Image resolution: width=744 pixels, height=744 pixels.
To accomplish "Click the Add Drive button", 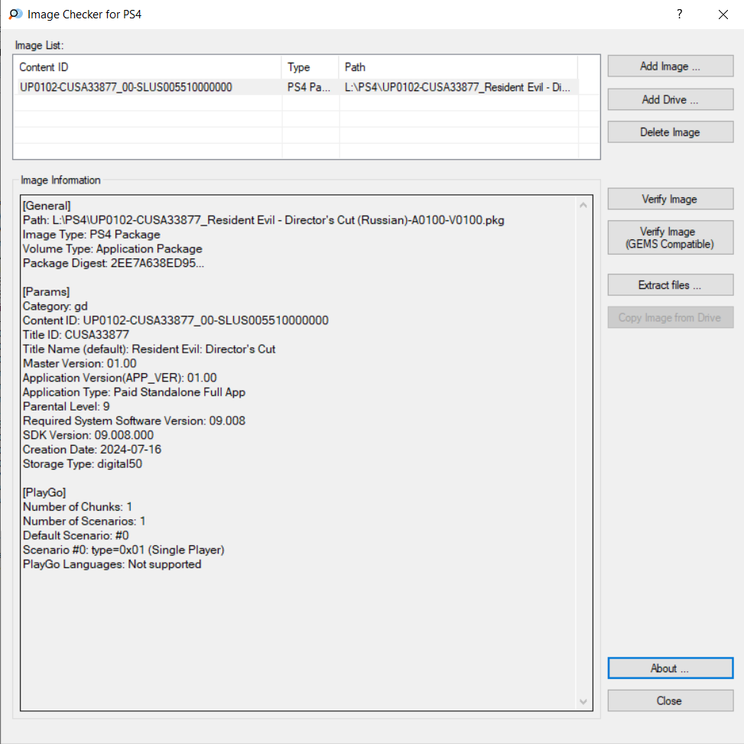I will tap(670, 99).
